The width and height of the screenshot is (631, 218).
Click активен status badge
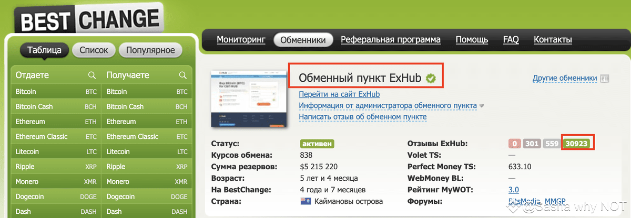click(x=317, y=144)
